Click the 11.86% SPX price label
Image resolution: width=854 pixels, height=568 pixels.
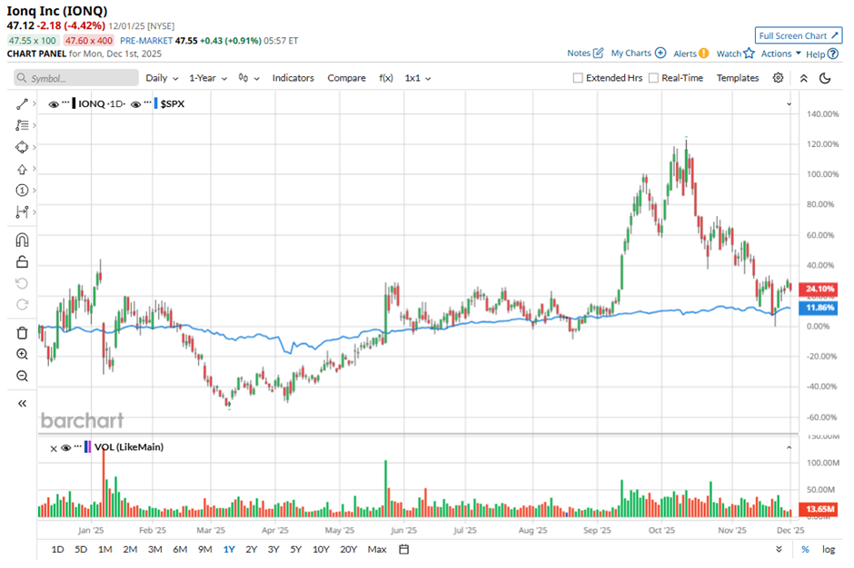tap(819, 308)
